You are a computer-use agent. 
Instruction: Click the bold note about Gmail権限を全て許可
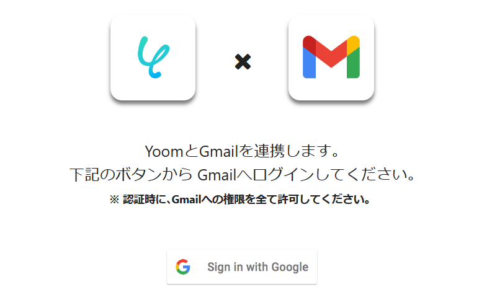click(x=240, y=199)
